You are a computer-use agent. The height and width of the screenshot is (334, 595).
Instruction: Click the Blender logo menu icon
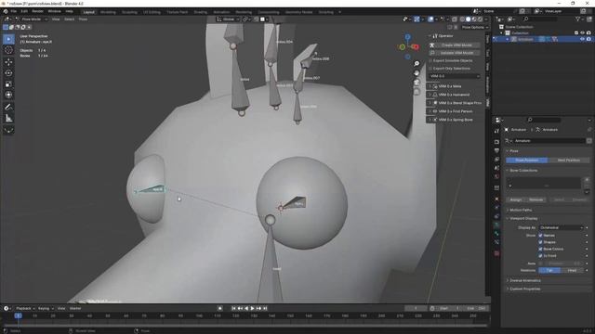point(6,11)
